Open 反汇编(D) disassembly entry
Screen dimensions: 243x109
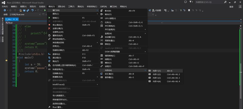point(123,74)
